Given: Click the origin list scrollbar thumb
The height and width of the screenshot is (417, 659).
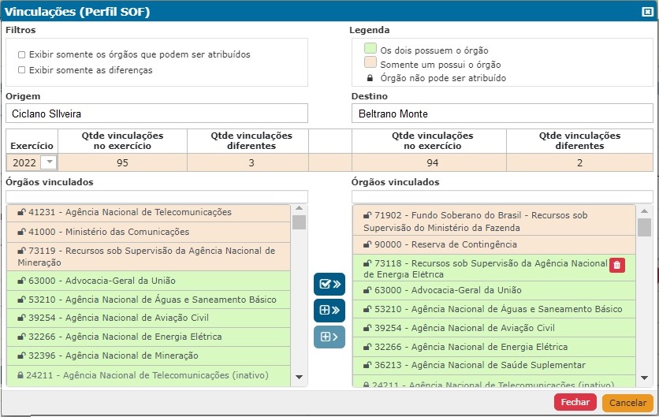Looking at the screenshot, I should (300, 222).
